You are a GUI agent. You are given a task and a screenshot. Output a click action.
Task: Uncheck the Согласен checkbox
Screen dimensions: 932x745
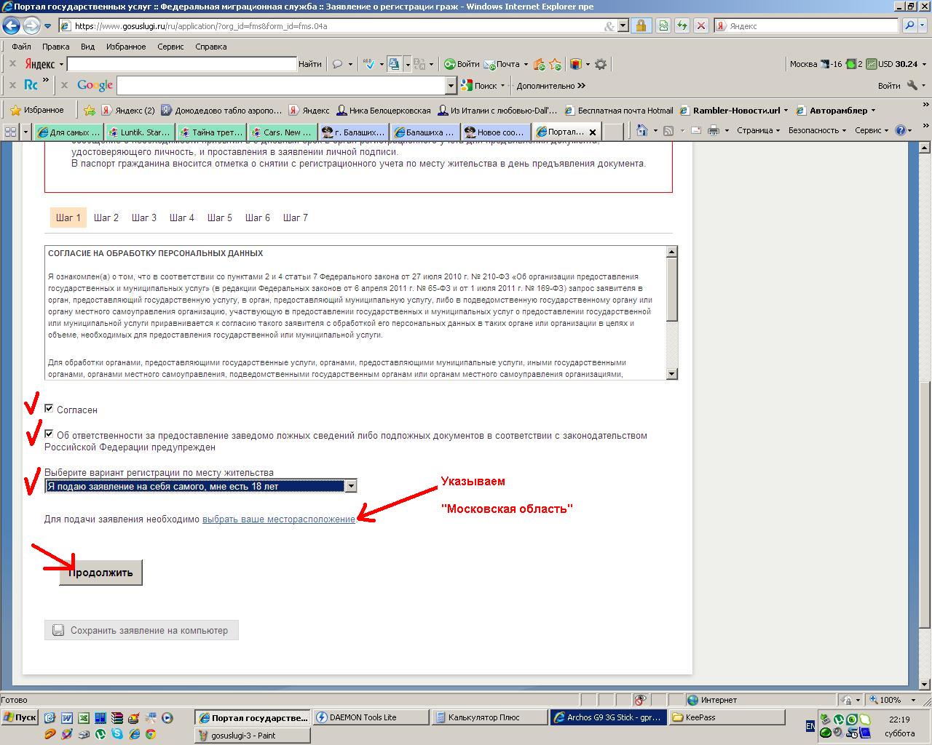point(49,409)
